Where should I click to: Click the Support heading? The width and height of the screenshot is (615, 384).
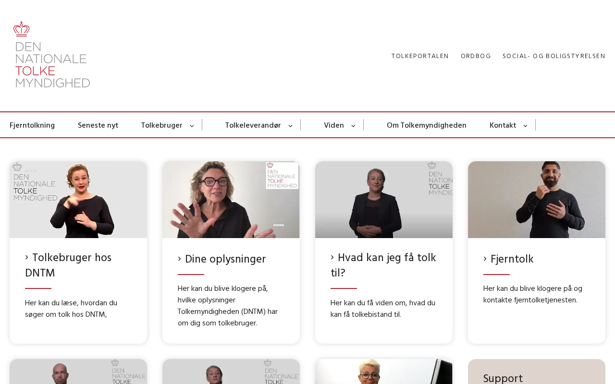point(503,378)
